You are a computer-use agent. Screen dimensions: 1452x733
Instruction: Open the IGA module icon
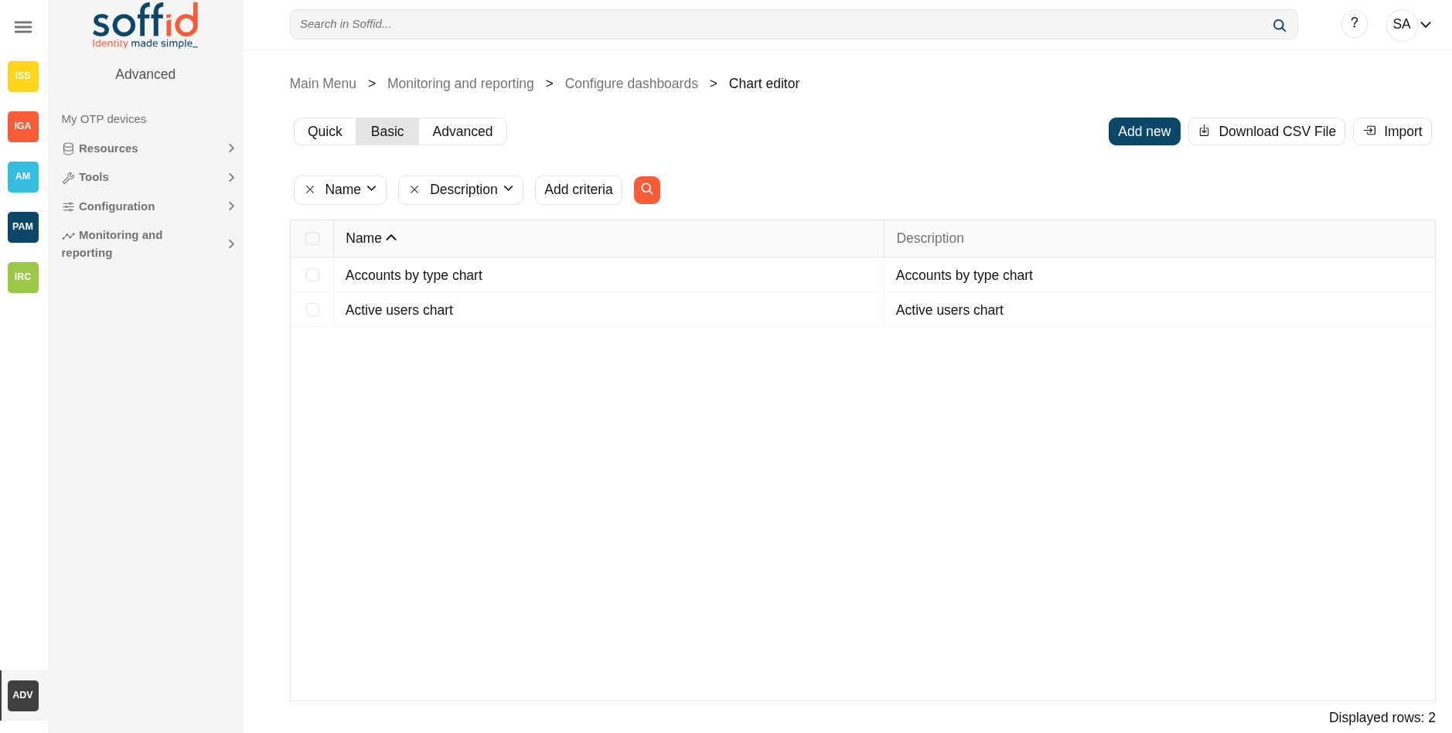(23, 126)
